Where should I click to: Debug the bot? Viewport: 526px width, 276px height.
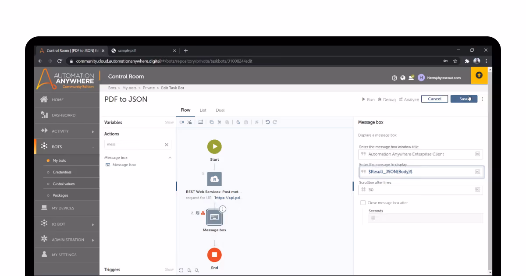click(x=387, y=99)
